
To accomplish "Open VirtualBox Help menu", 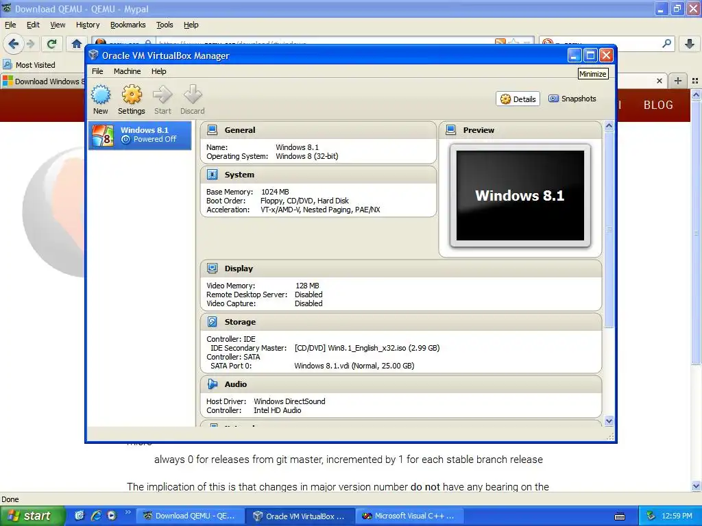I will point(158,71).
